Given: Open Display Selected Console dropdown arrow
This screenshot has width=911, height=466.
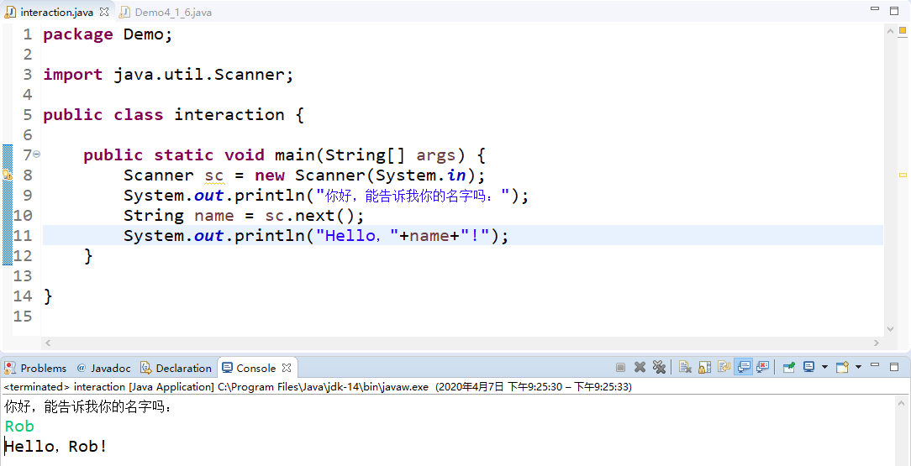Looking at the screenshot, I should tap(824, 368).
